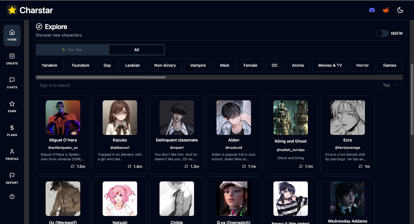Open Wednesday Addams character thumbnail
Viewport: 414px width, 224px height.
tap(348, 199)
